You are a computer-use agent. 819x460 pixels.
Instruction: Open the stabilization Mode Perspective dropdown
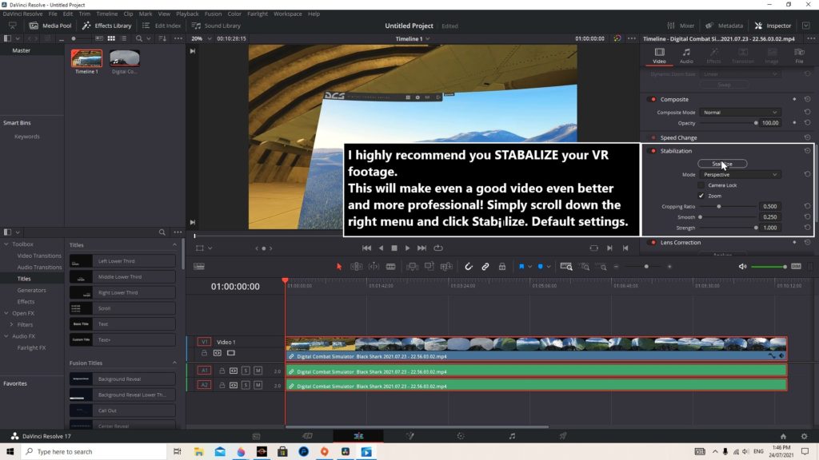coord(740,175)
